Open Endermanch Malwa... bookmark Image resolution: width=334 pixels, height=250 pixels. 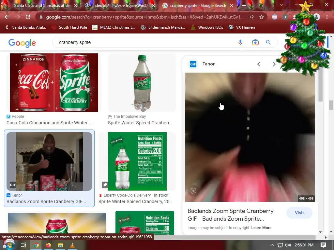pos(163,27)
